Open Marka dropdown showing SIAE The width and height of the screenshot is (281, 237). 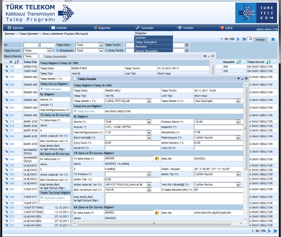coord(149,122)
